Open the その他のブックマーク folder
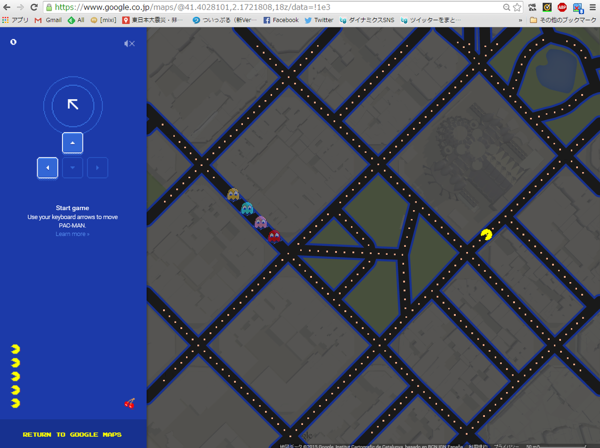 click(562, 20)
